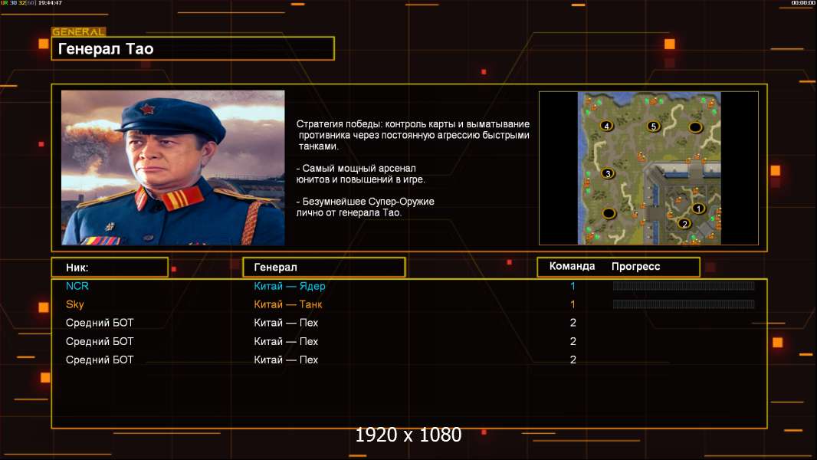Select the player name Sky

pos(74,304)
